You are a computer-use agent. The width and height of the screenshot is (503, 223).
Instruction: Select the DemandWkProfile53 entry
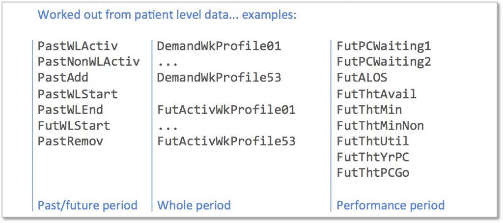coord(219,78)
